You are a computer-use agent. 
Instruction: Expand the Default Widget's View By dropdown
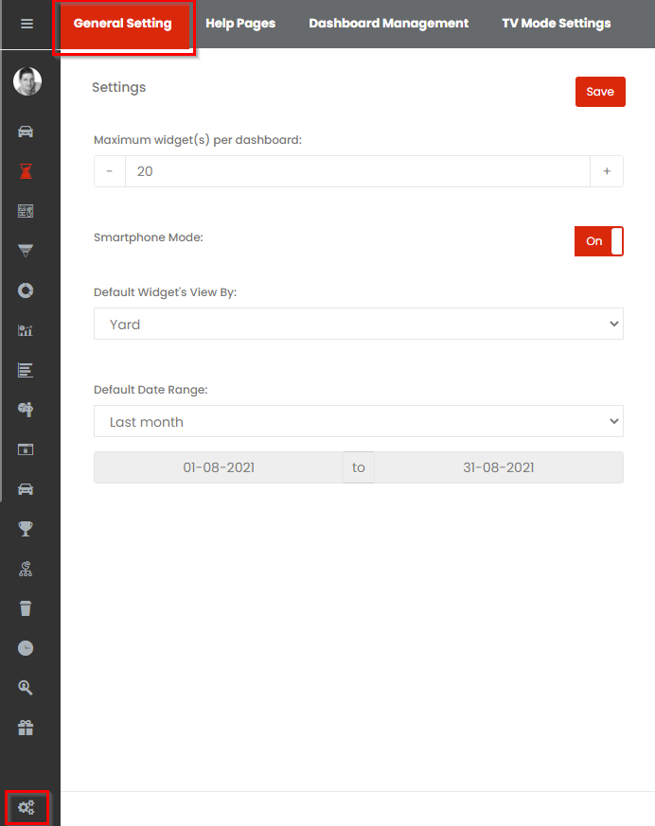(x=359, y=324)
